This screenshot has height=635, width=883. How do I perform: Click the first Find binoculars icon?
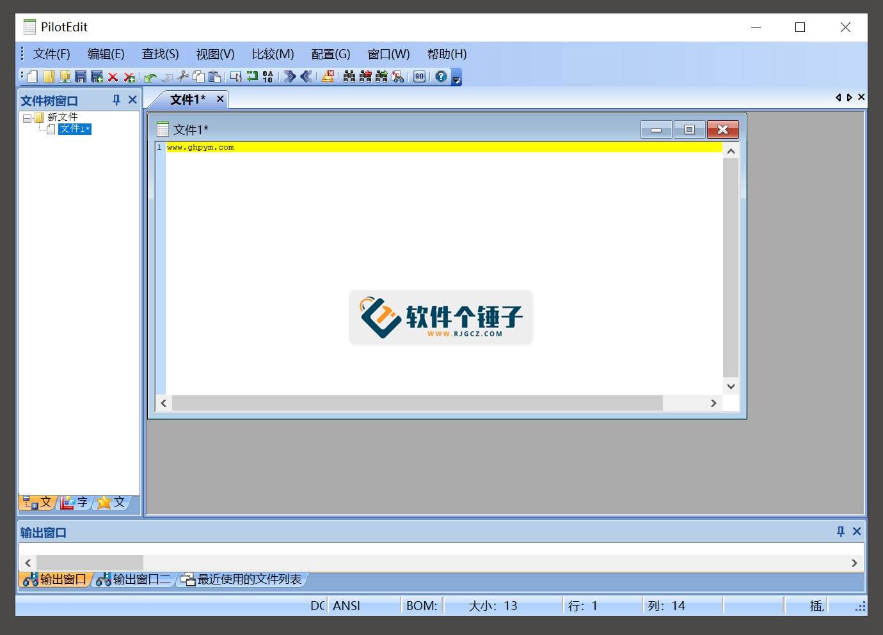pos(349,77)
